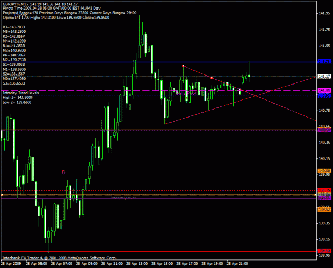The width and height of the screenshot is (333, 268).
Task: Click the 140.15 price scale label
Action: [x=324, y=158]
